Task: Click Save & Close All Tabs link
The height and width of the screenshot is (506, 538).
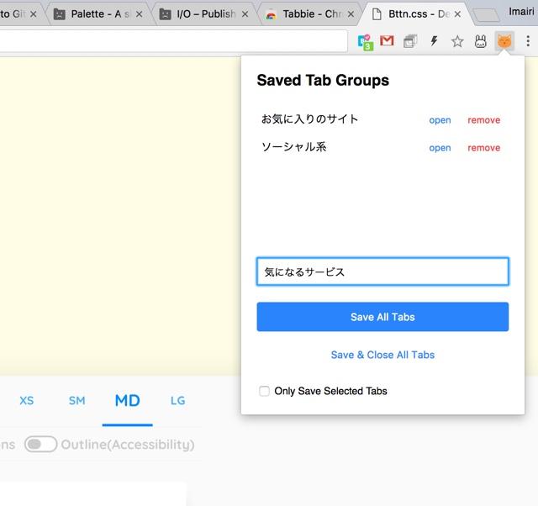Action: point(382,355)
